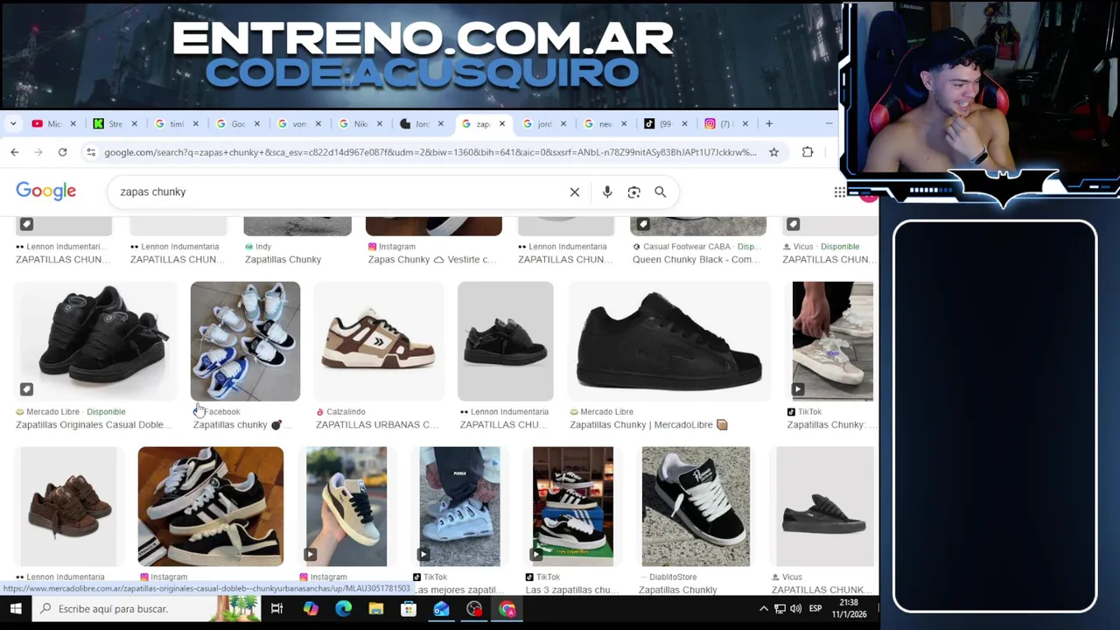Click the address bar URL

point(430,152)
